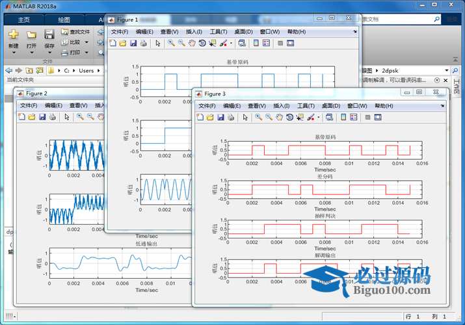Select the Edit Plot arrow in Figure 3

(245, 117)
